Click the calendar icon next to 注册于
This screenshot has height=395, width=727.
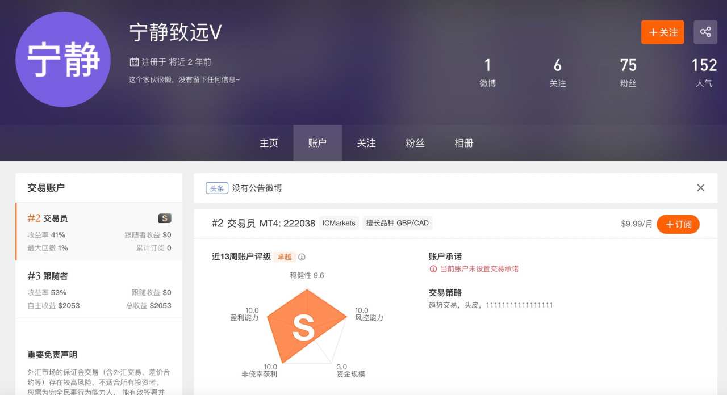click(135, 62)
